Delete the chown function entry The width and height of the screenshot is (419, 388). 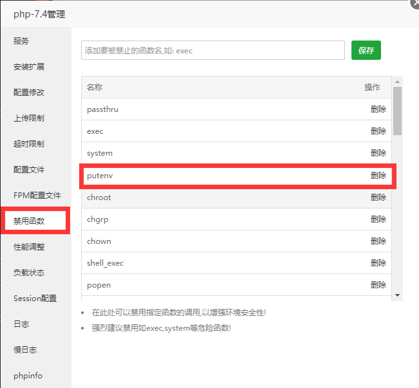(378, 241)
